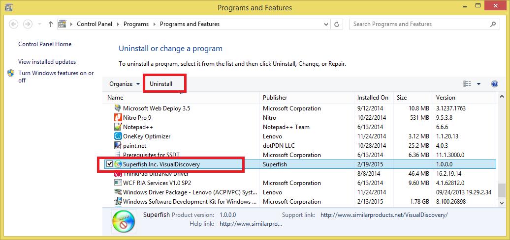Click the Refresh icon beside address bar
This screenshot has height=240, width=510.
[337, 24]
